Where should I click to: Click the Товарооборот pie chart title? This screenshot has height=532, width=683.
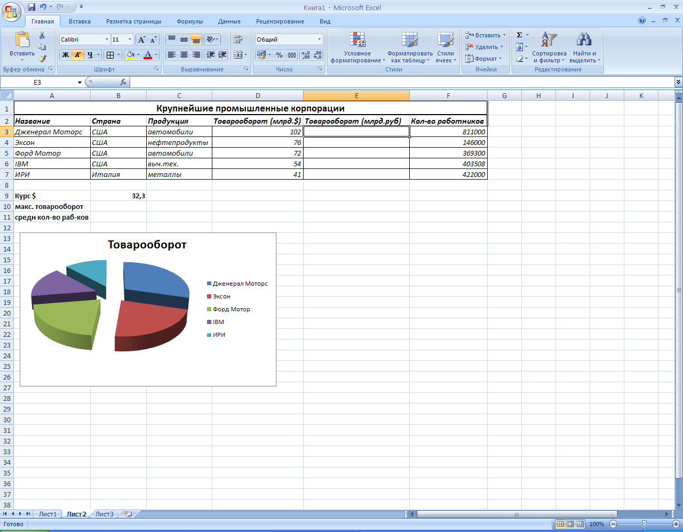pos(147,245)
